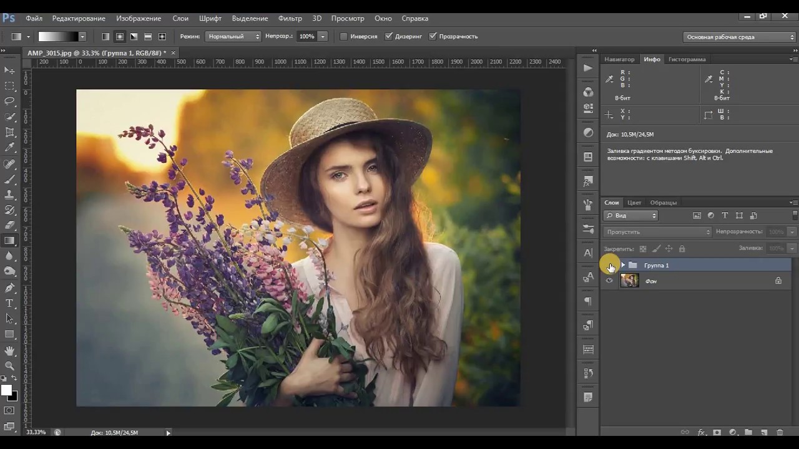The width and height of the screenshot is (799, 449).
Task: Open the Character panel icon
Action: click(x=588, y=253)
